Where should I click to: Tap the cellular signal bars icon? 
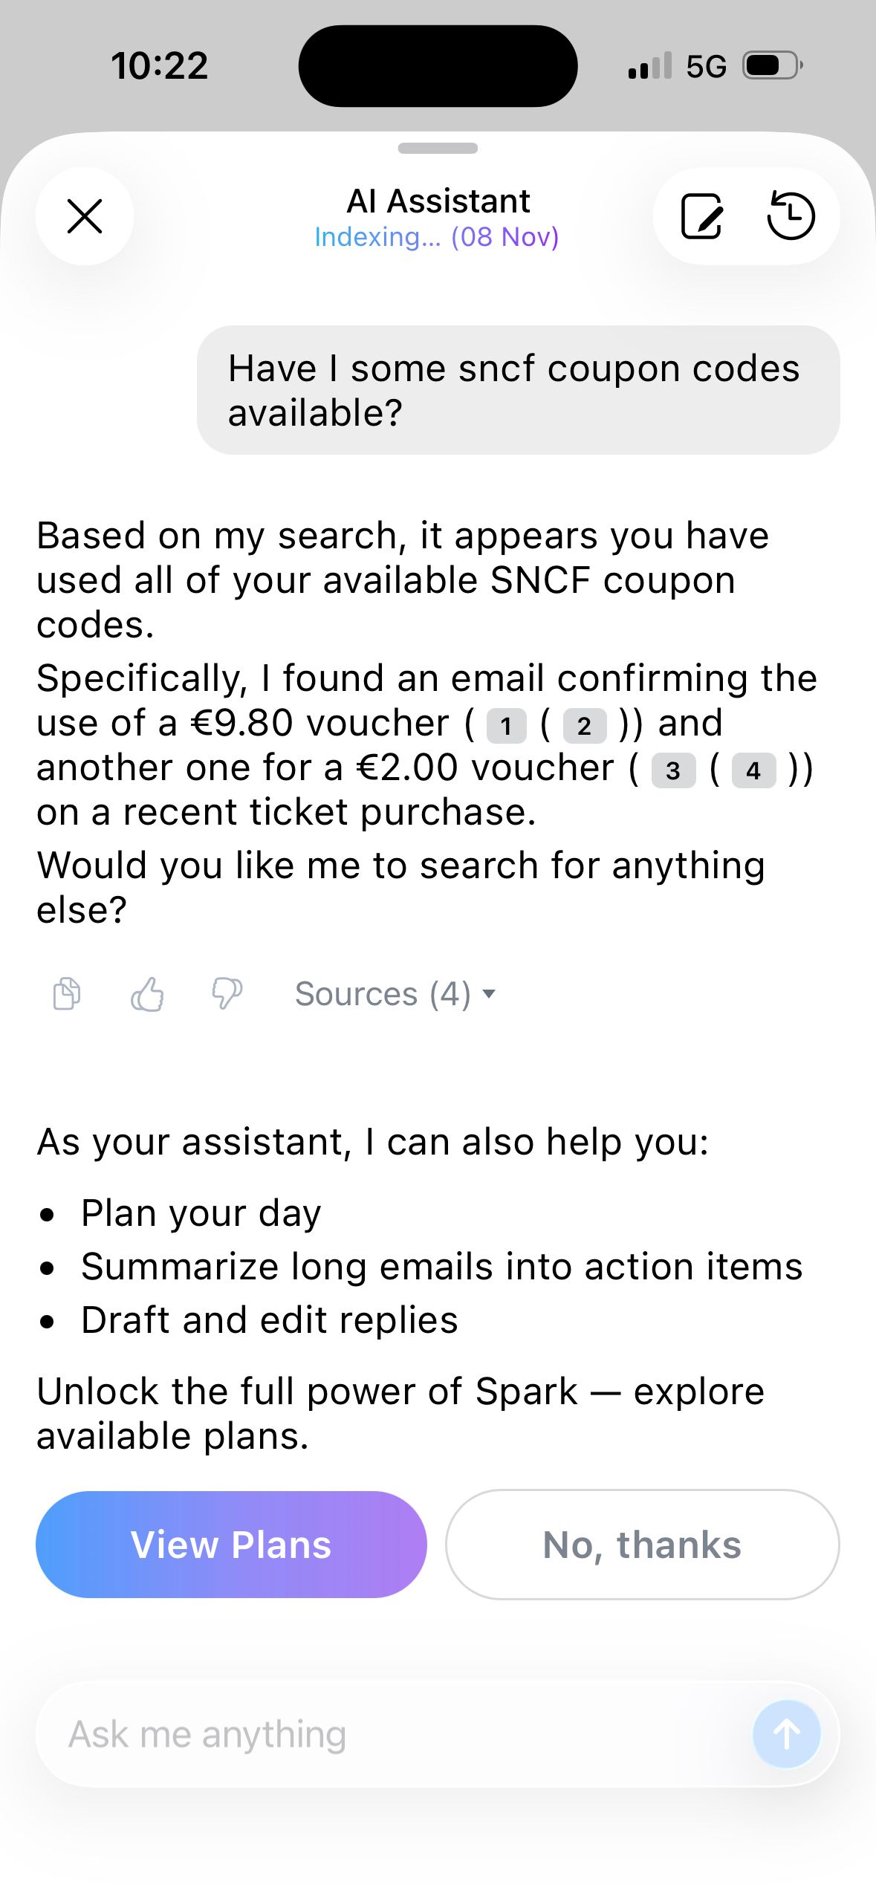point(650,66)
